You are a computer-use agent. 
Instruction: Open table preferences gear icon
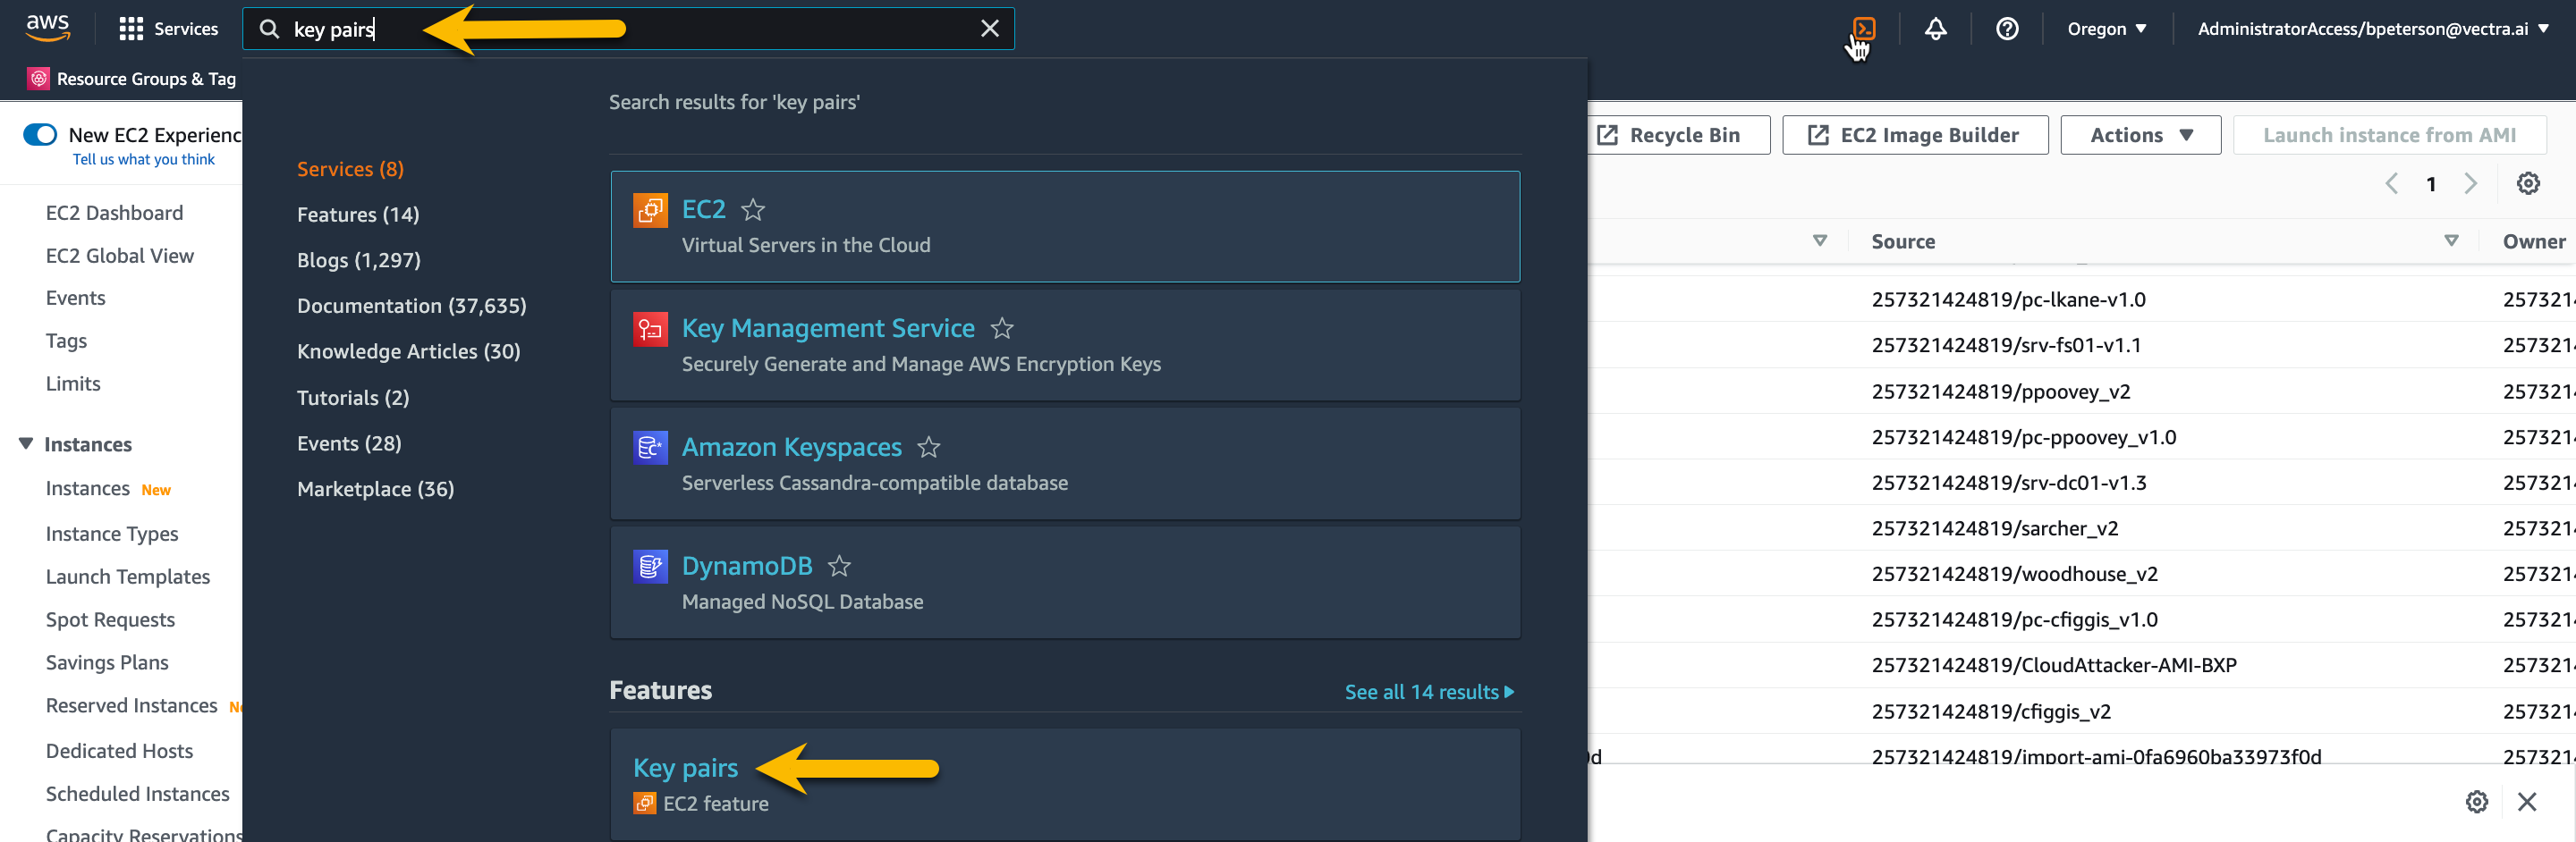[x=2527, y=184]
